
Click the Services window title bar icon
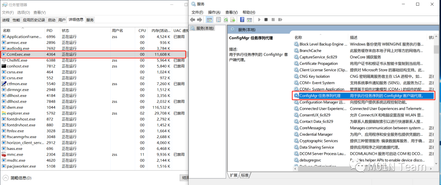[x=193, y=4]
